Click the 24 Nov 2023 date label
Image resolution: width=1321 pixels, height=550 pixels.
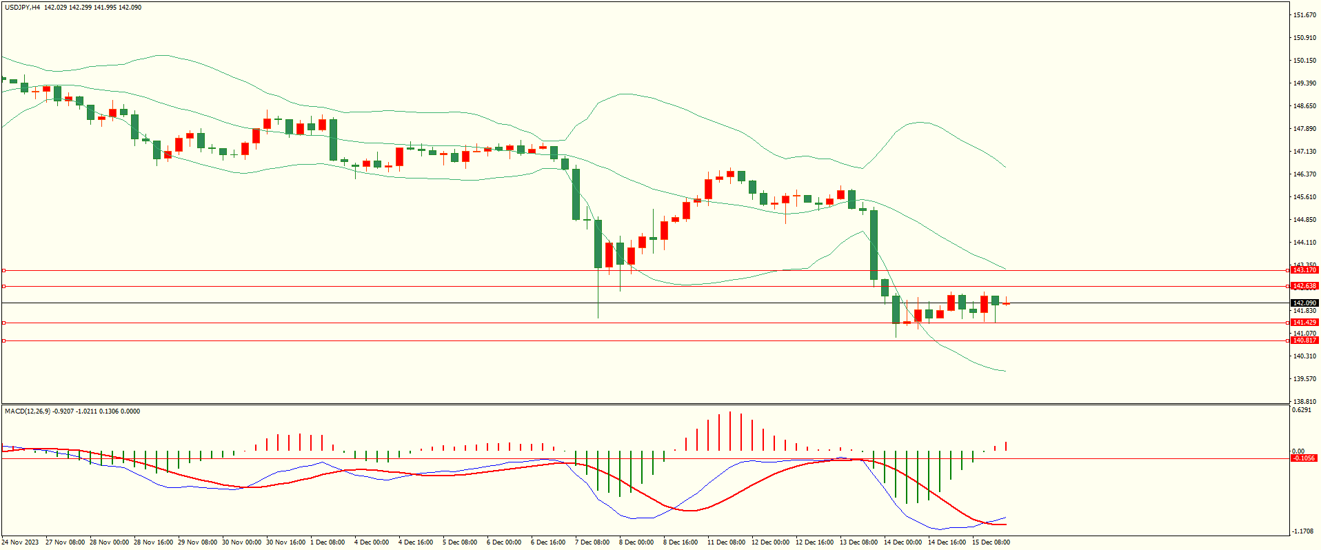coord(20,542)
